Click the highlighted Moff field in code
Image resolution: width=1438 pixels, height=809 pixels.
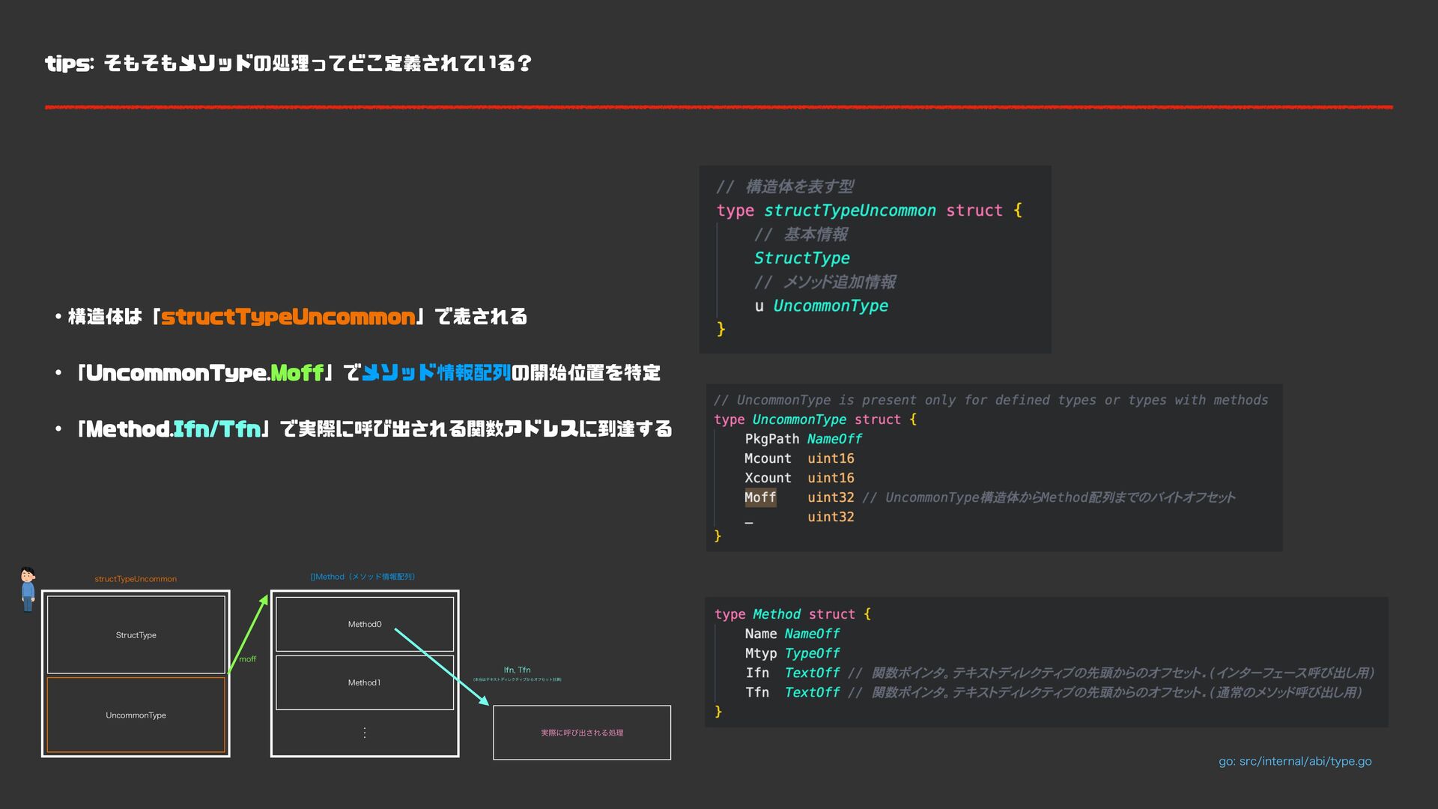click(759, 497)
